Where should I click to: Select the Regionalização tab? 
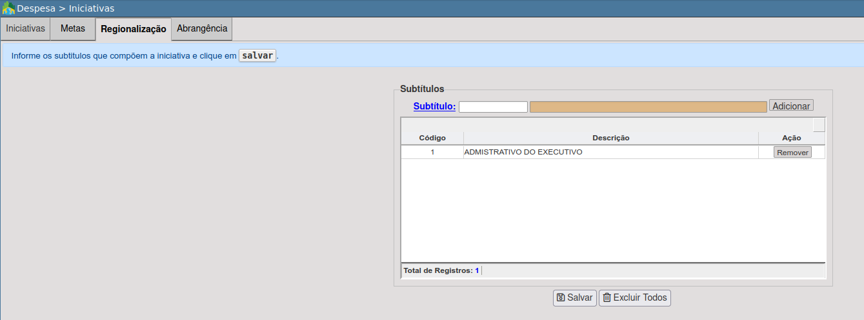tap(133, 30)
